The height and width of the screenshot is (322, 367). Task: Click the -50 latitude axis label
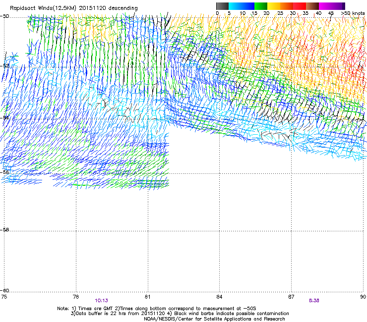click(4, 16)
